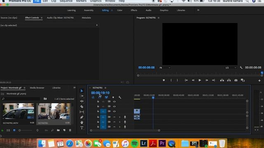The width and height of the screenshot is (264, 148).
Task: Step back one frame
Action: point(193,81)
